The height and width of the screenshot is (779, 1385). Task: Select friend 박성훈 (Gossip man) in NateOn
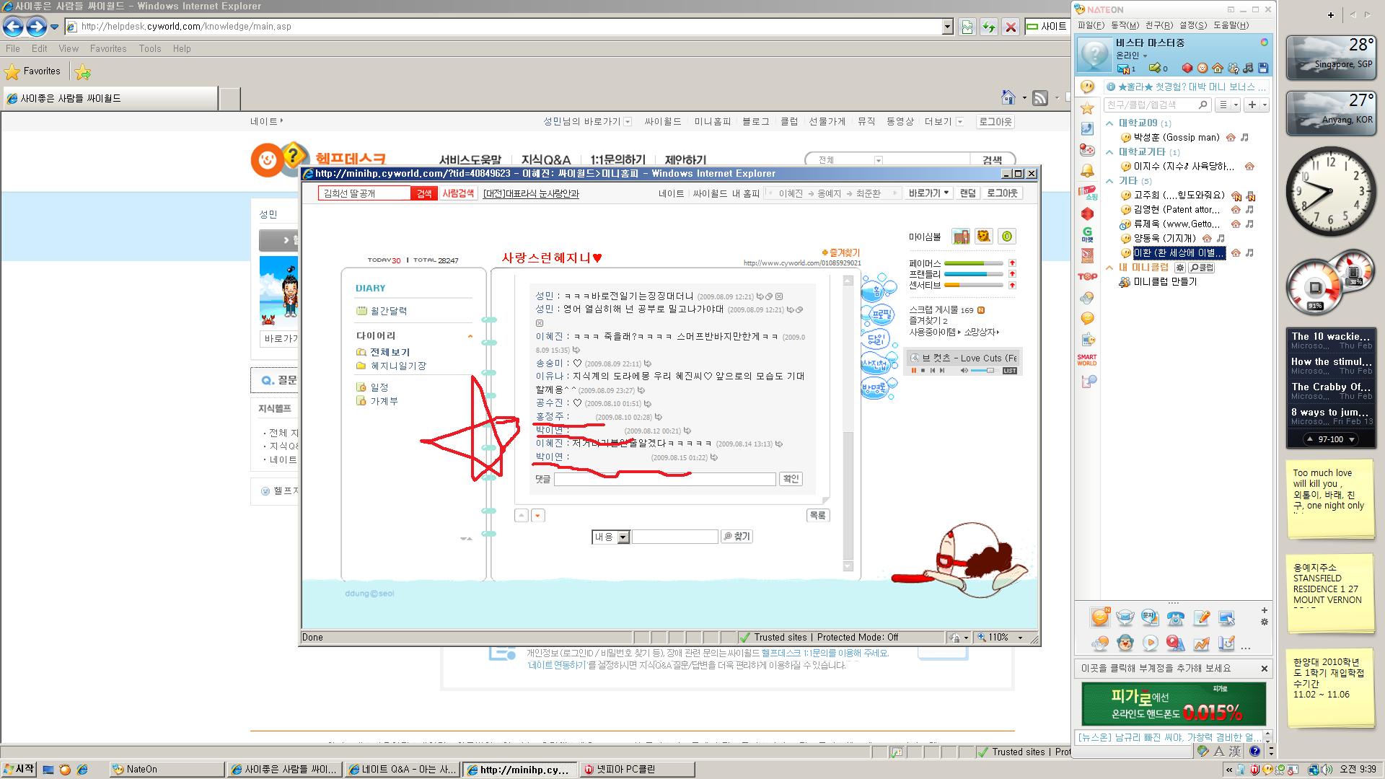pyautogui.click(x=1176, y=138)
